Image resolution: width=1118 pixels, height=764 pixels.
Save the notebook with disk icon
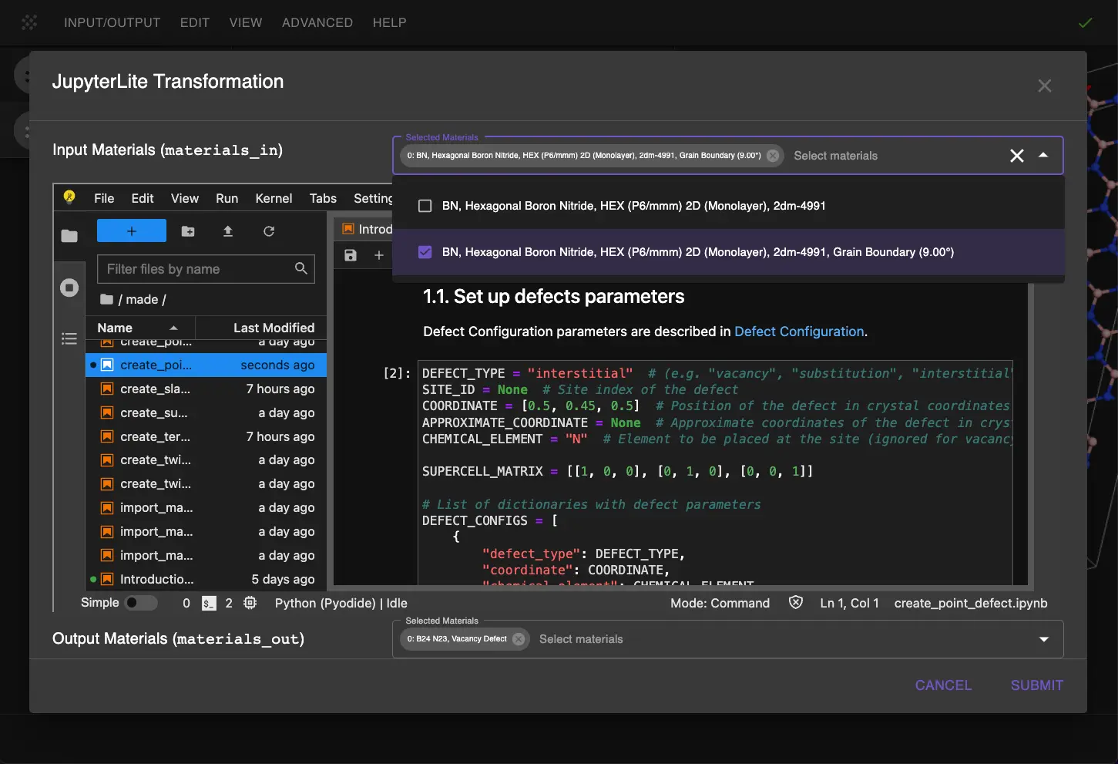351,255
